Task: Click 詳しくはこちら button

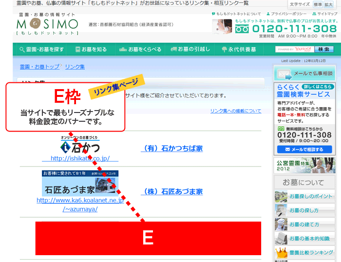Action: 318,87
